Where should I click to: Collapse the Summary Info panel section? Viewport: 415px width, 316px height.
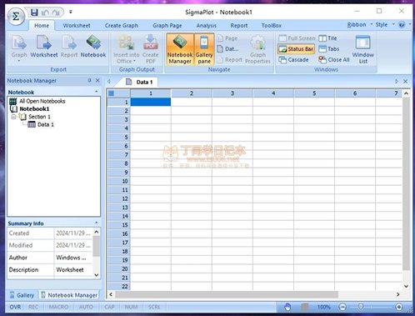[97, 223]
